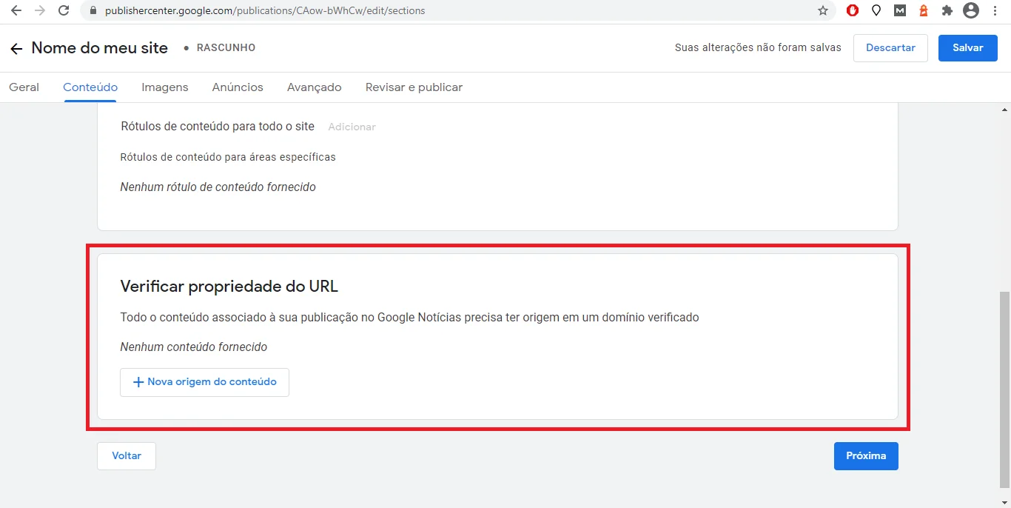Click the Verificar propriedade do URL heading
Screen dimensions: 1011x508
pos(229,287)
